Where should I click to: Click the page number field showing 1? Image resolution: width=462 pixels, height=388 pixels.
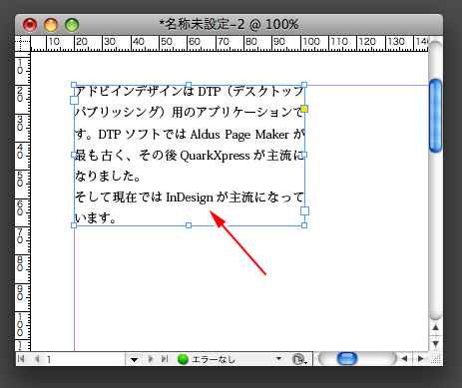pos(84,359)
